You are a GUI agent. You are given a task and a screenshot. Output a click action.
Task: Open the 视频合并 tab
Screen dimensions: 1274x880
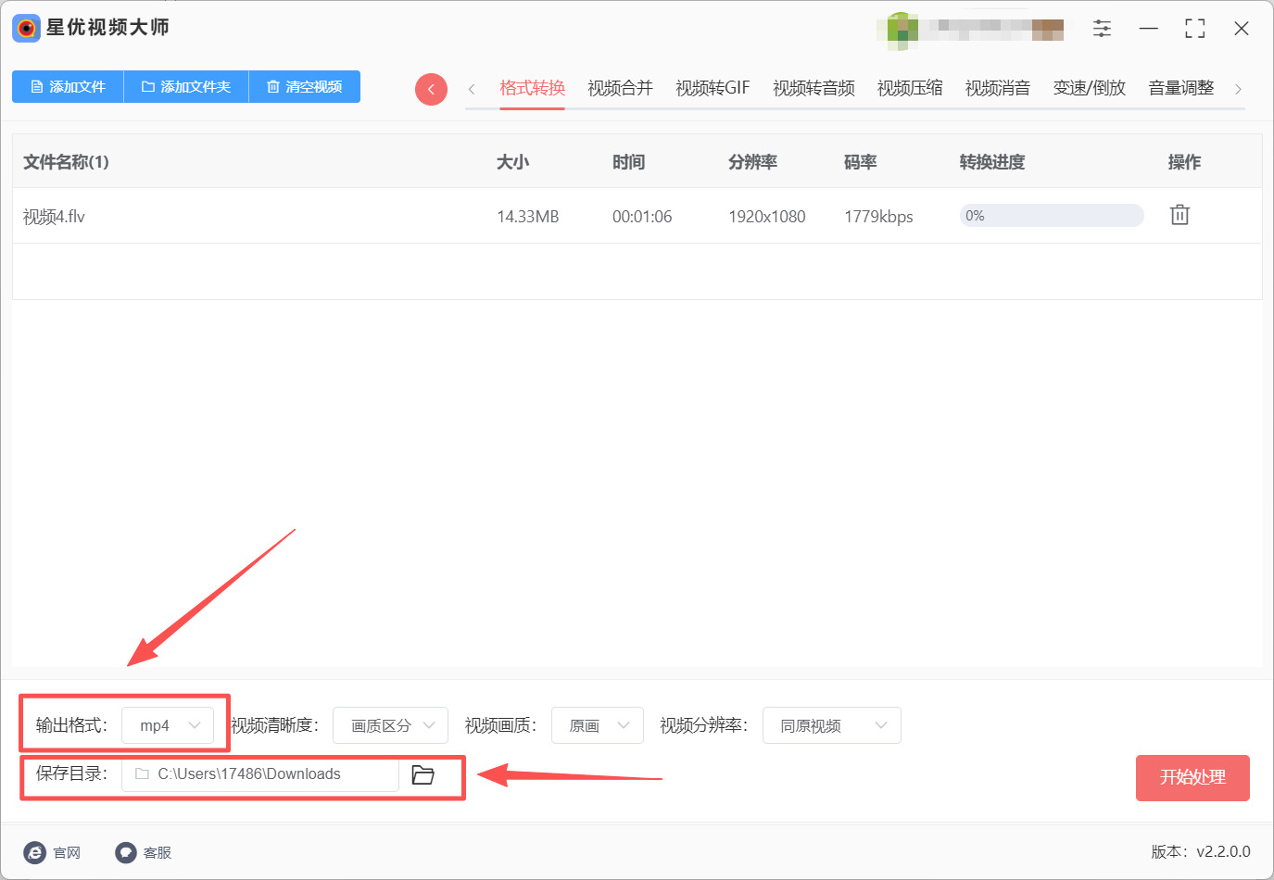[620, 88]
